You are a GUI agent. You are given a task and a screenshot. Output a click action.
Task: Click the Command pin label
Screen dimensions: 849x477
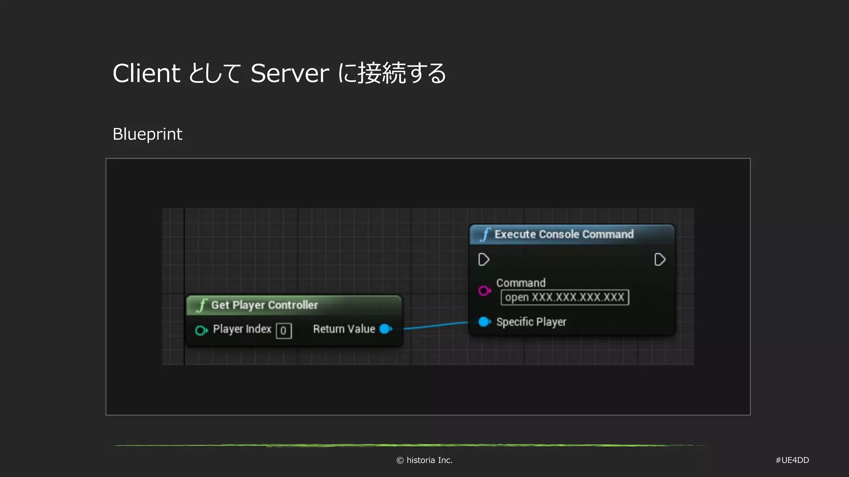coord(521,283)
